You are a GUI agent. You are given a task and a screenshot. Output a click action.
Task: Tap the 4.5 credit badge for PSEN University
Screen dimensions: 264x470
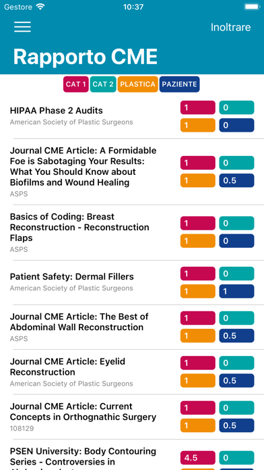click(x=197, y=458)
